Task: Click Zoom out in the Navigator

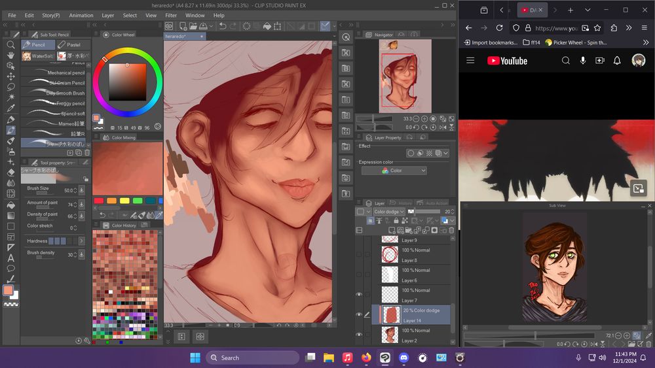Action: click(x=416, y=119)
